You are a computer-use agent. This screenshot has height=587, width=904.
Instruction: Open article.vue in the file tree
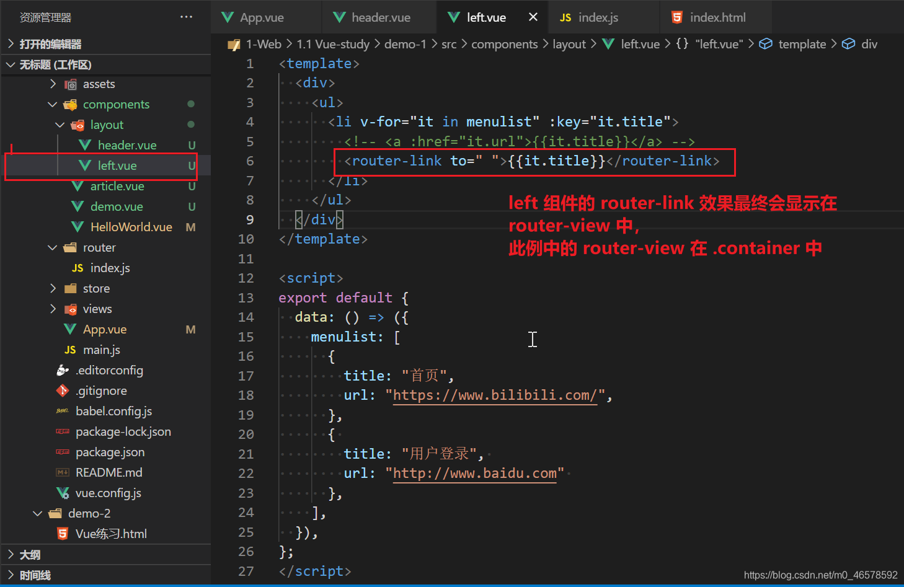117,186
